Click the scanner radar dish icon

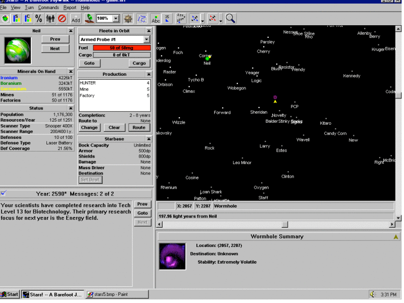[89, 19]
